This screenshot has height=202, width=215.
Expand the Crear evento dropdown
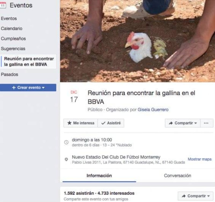click(28, 88)
